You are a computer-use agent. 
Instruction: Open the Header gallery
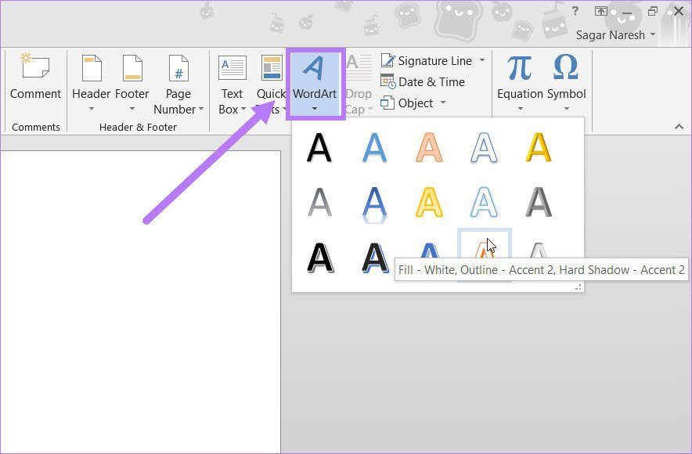[x=92, y=82]
